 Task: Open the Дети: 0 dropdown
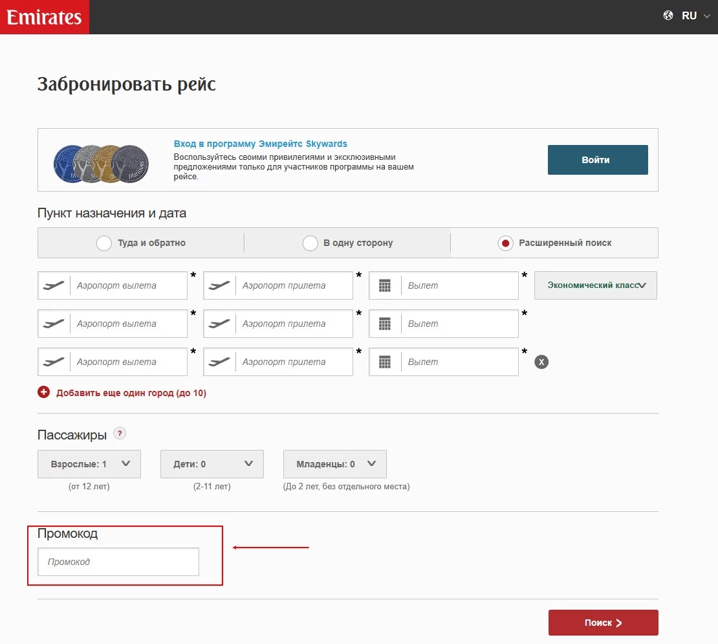pyautogui.click(x=212, y=463)
